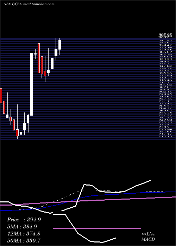This screenshot has height=246, width=176.
Task: Click inside the MACD inset box
Action: [97, 228]
